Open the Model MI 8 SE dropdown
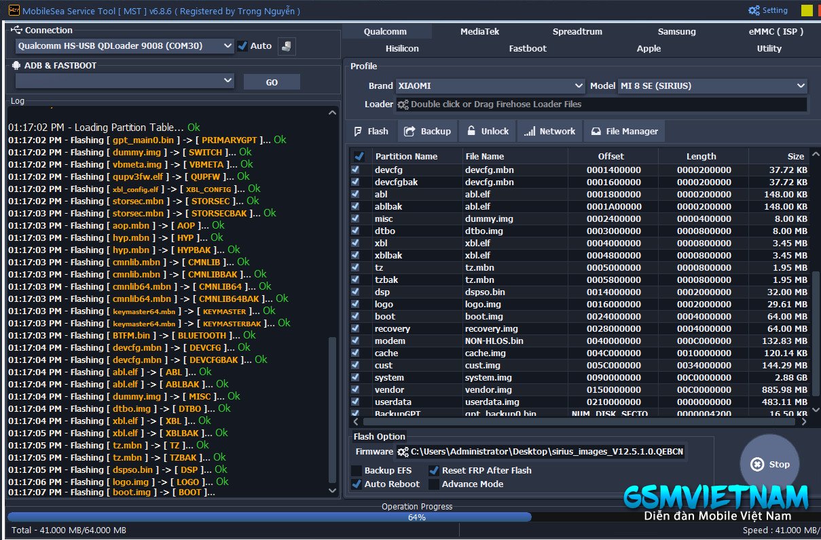 pos(712,86)
